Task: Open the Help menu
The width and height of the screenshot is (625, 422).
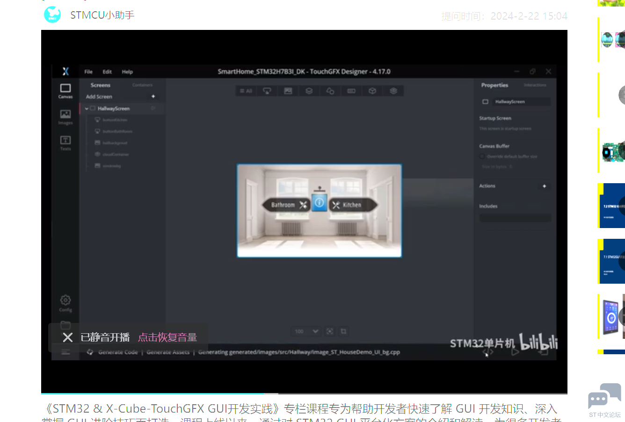Action: [127, 72]
